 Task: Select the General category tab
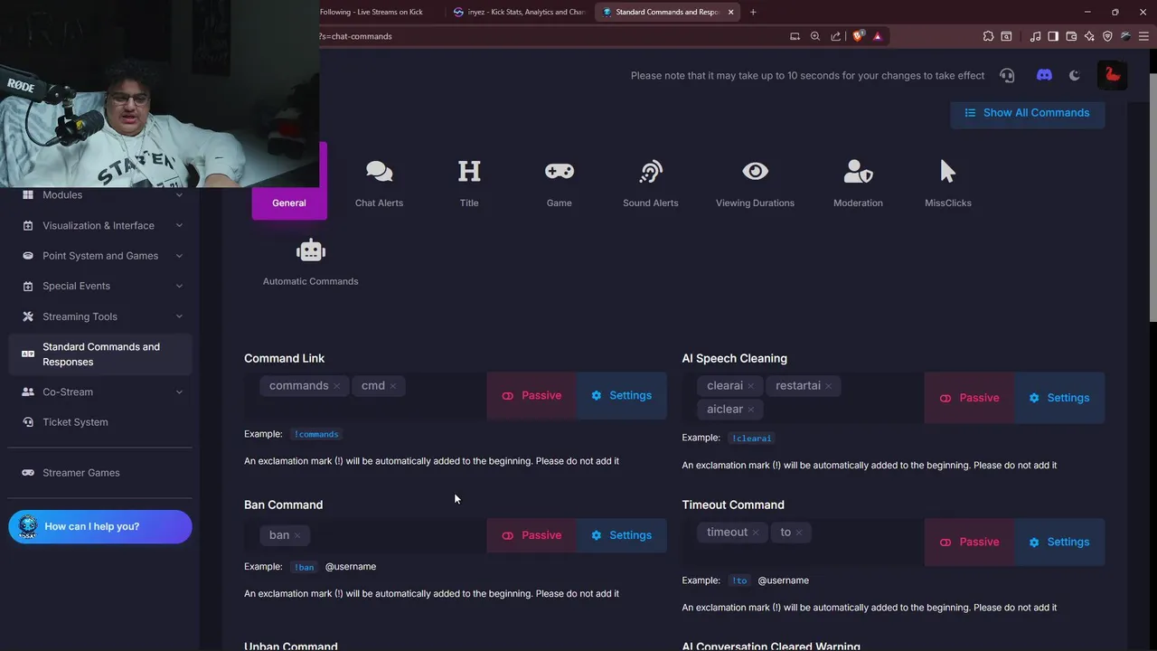click(x=289, y=181)
